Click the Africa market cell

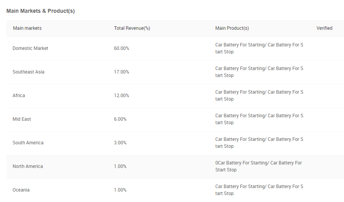19,96
